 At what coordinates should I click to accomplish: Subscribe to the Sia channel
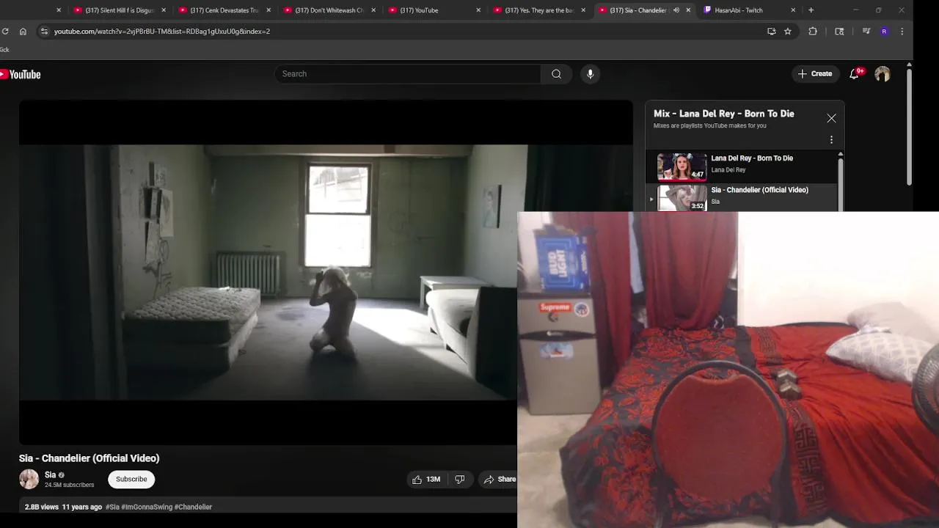point(131,480)
